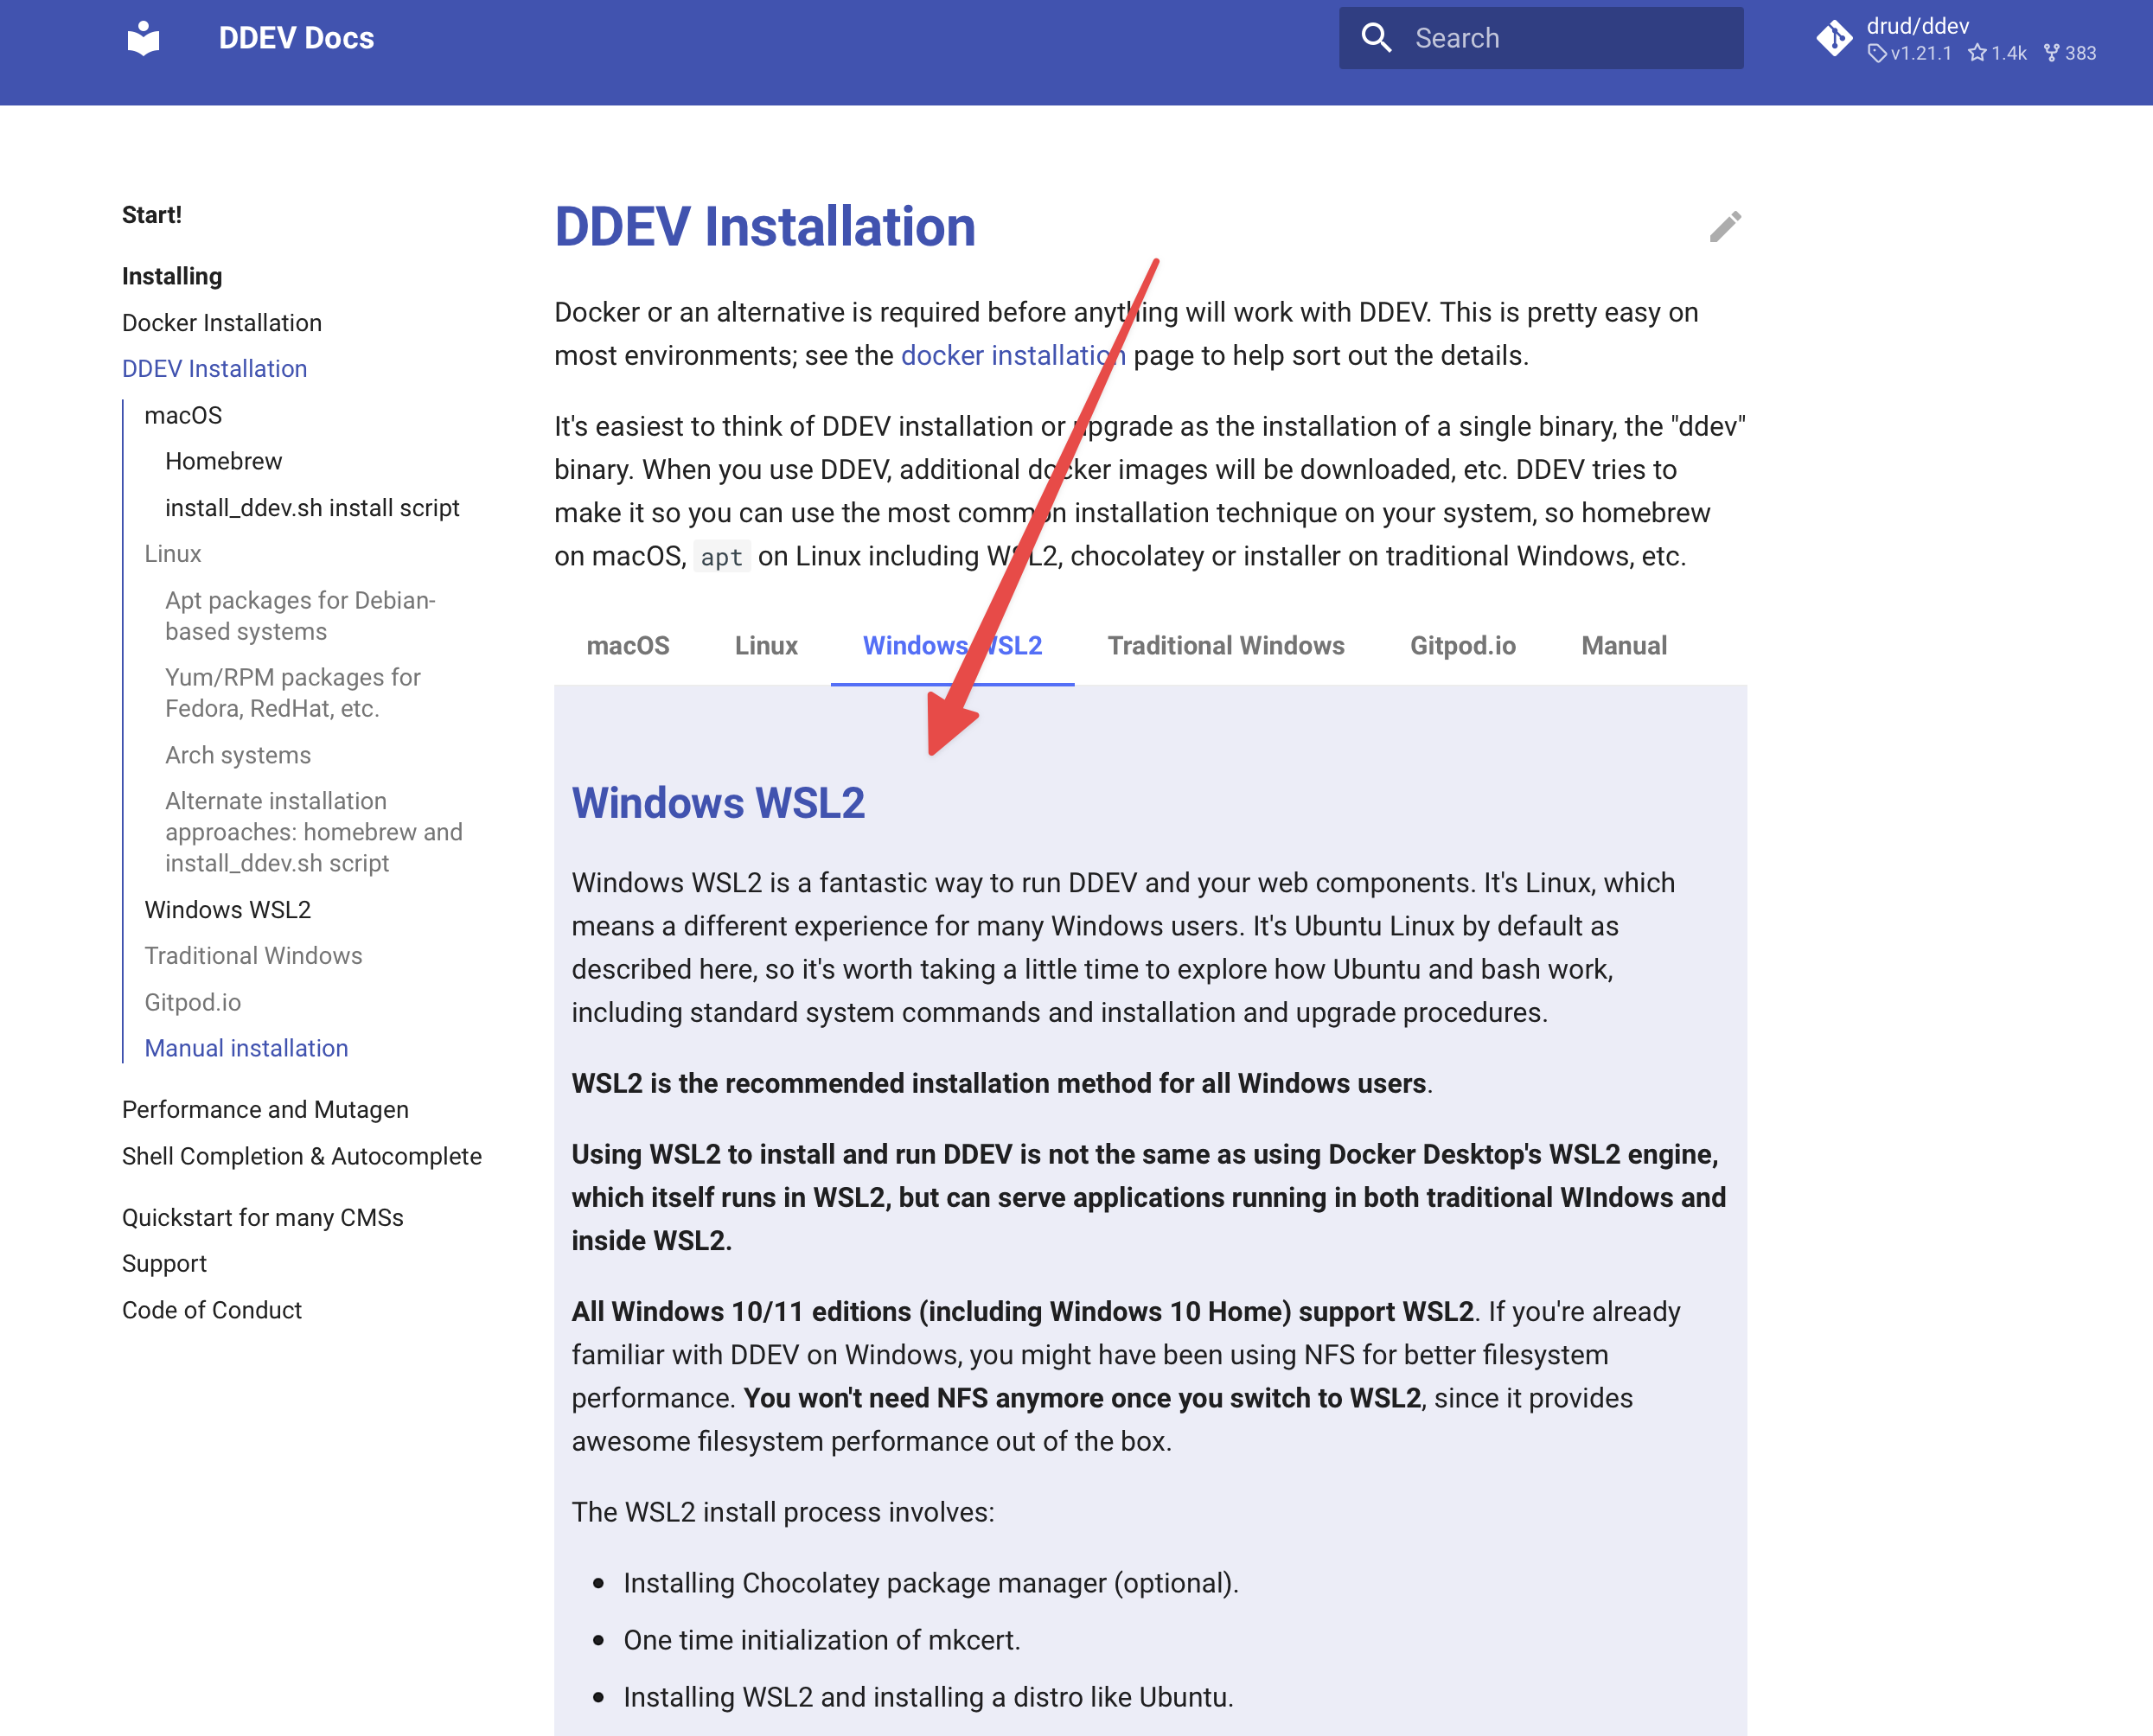Click the pencil edit page icon
The image size is (2153, 1736).
point(1725,227)
